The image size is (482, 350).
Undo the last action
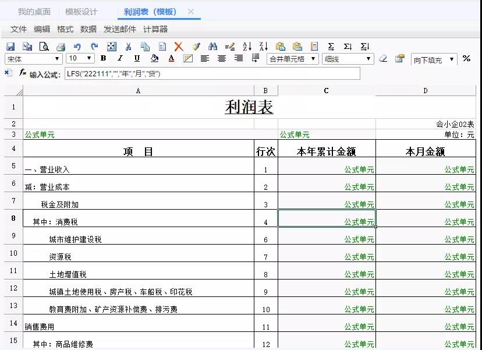[x=77, y=47]
